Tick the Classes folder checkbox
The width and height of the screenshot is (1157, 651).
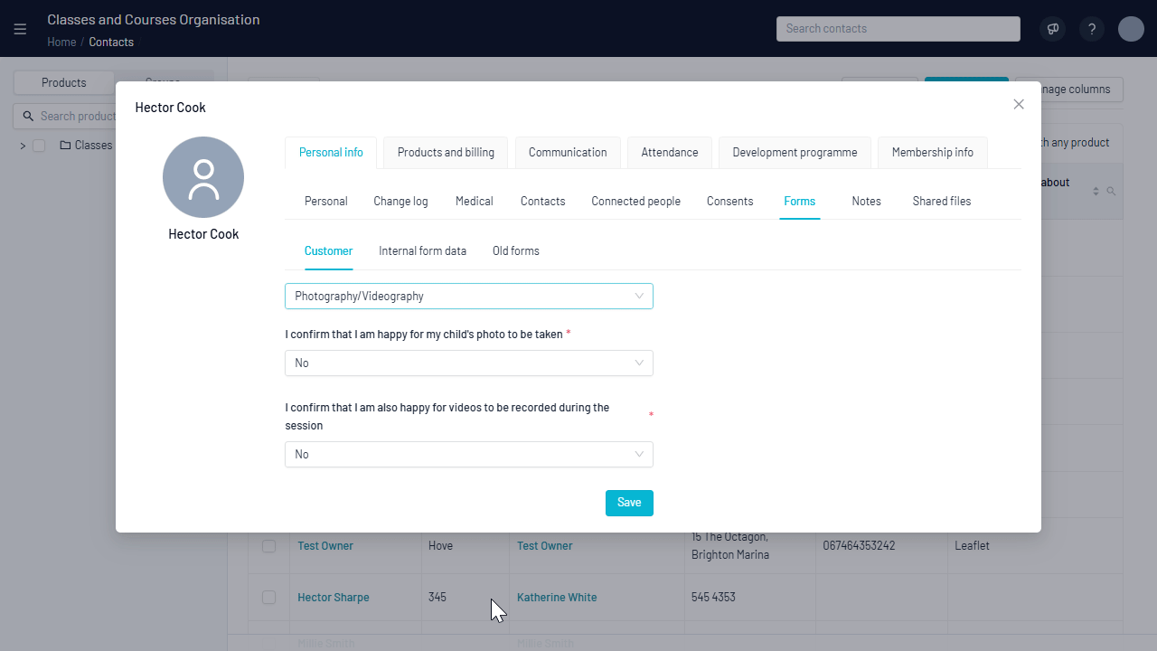click(x=39, y=146)
